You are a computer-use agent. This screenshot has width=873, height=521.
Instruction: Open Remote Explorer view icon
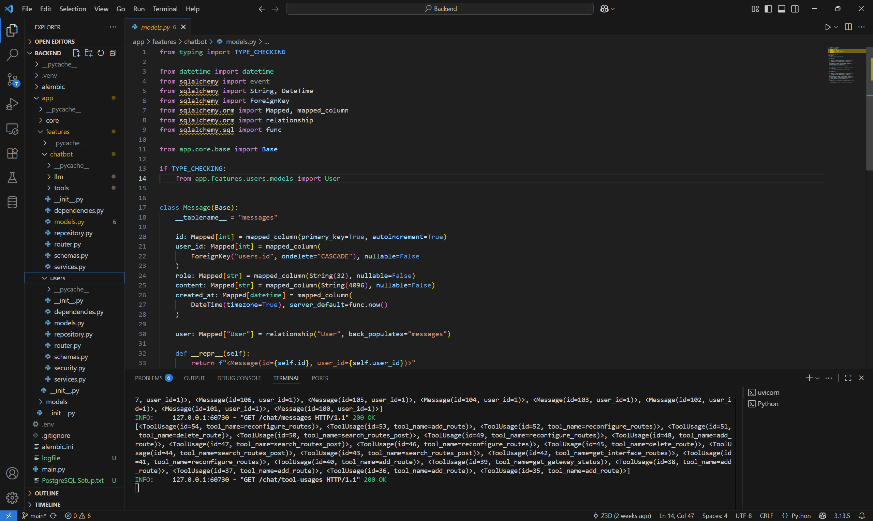point(12,129)
